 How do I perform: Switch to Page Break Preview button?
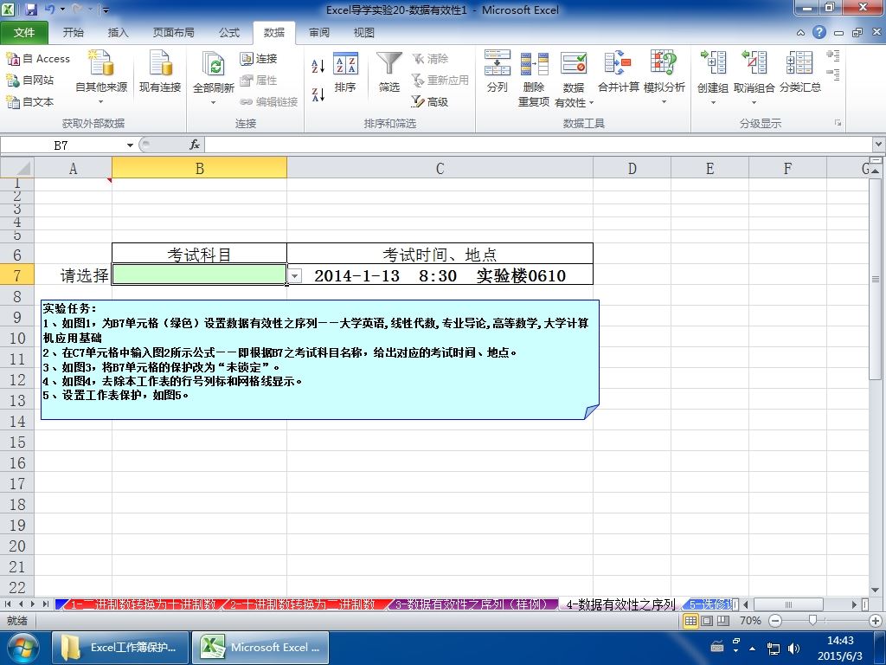[x=723, y=621]
